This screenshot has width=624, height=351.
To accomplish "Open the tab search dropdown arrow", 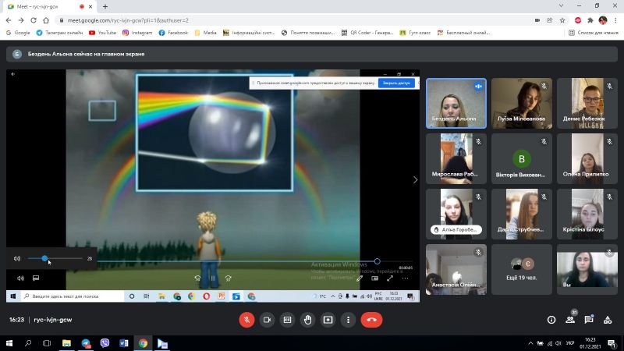I will tap(561, 6).
